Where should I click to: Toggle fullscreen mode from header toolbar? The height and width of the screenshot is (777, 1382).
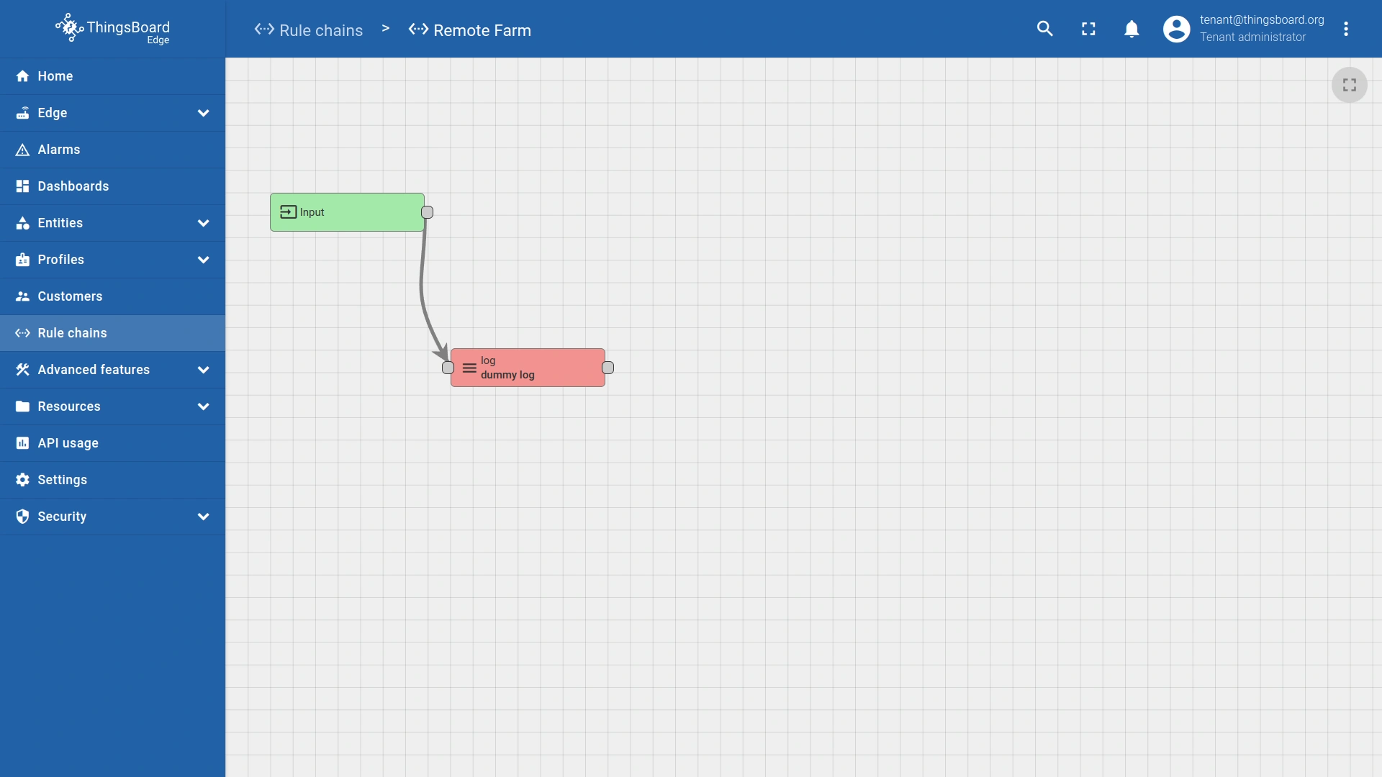pos(1088,29)
